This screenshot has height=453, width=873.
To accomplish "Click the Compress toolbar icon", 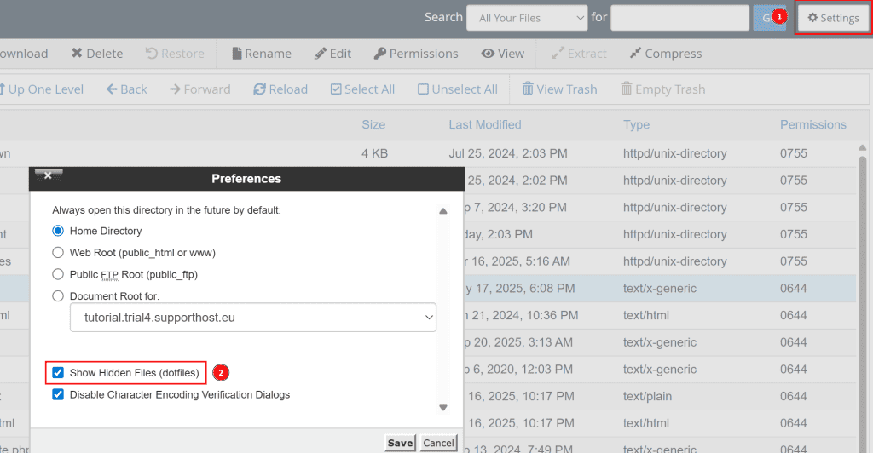I will [635, 54].
